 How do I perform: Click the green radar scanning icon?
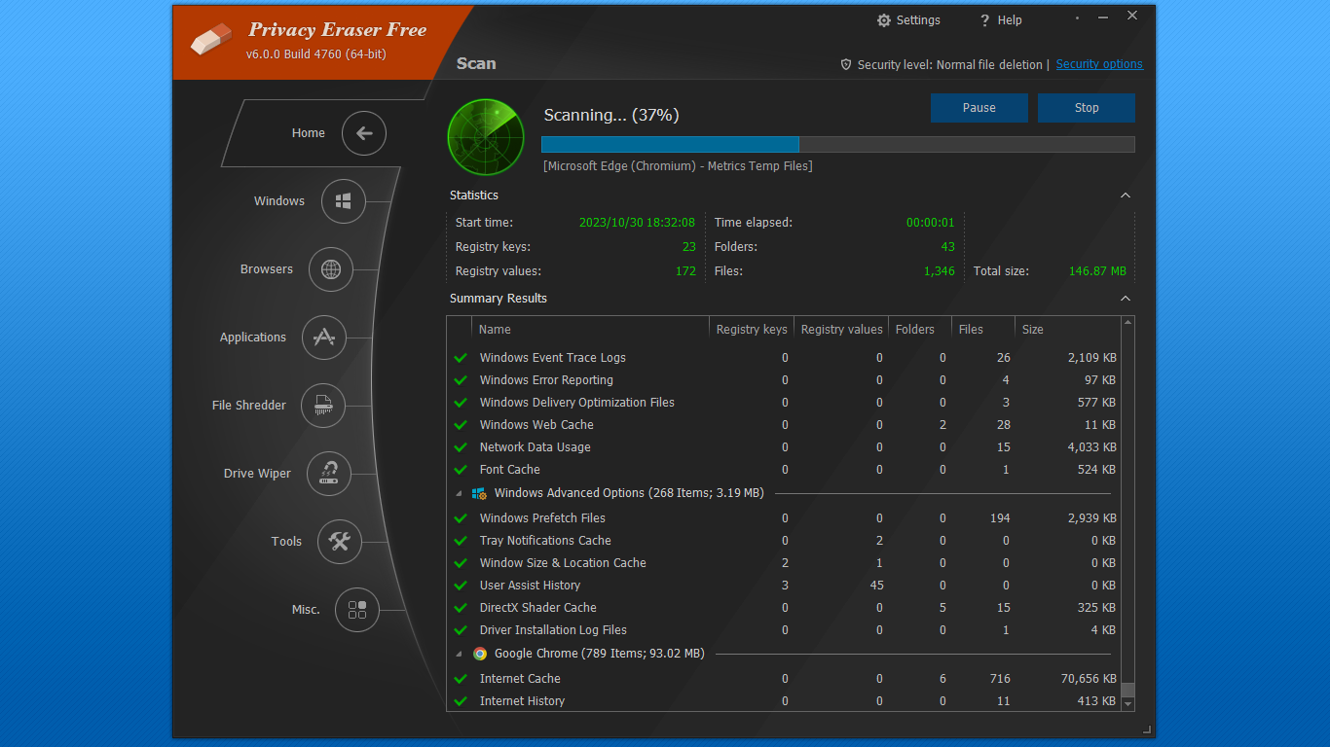click(485, 136)
